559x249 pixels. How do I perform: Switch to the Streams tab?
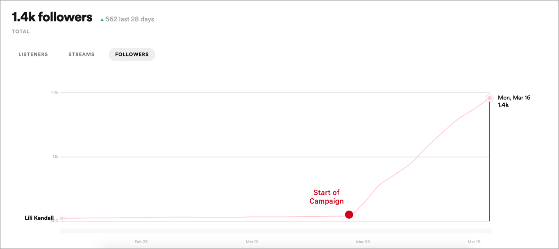tap(81, 54)
